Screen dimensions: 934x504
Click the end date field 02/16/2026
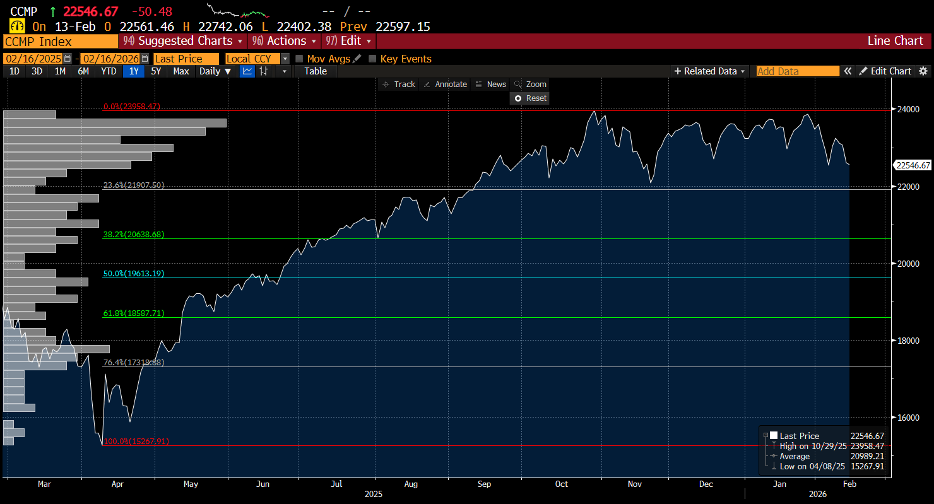pos(110,59)
